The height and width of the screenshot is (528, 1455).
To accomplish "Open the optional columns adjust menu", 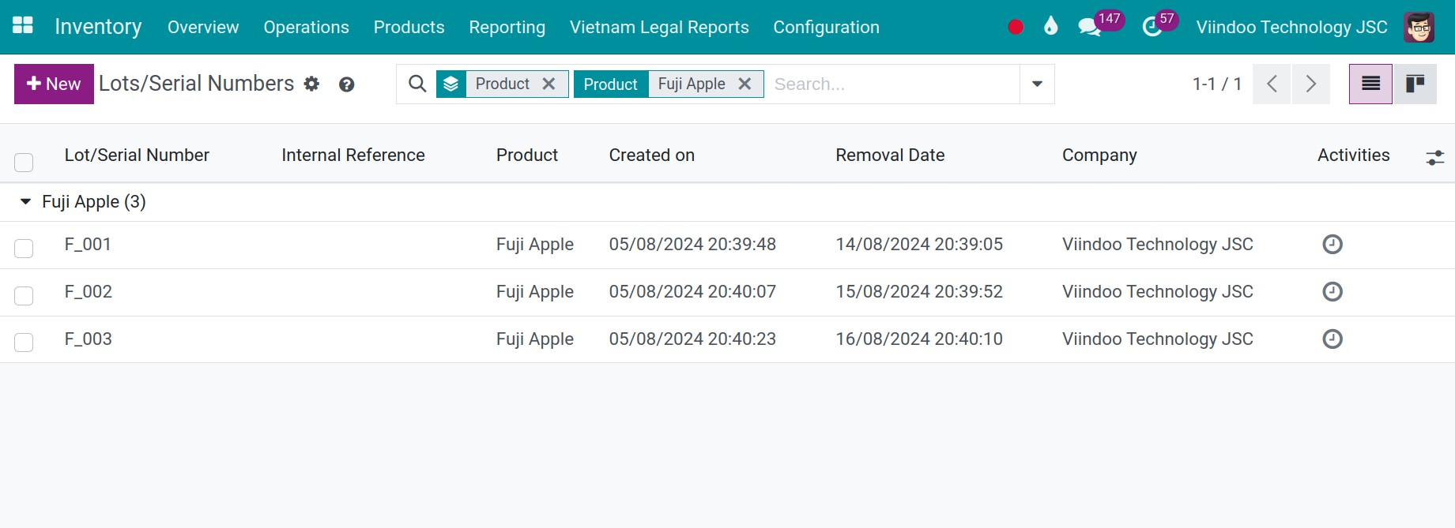I will [1434, 158].
